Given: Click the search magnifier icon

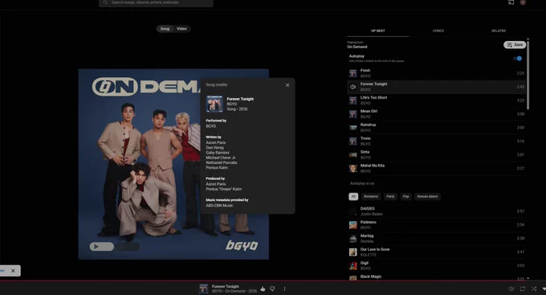Looking at the screenshot, I should coord(105,2).
